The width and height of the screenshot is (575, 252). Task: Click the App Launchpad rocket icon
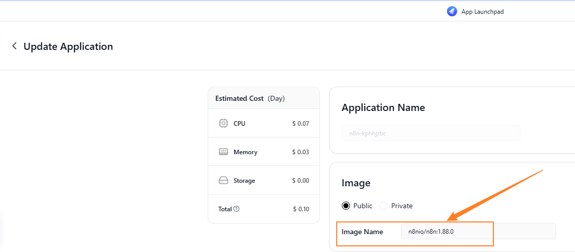point(452,12)
